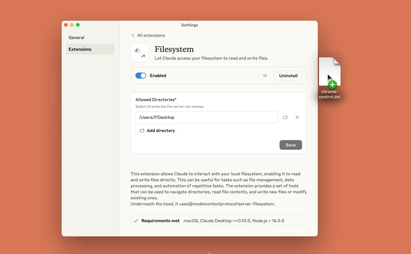Click 'Select directories the server can access' hint

click(x=169, y=106)
